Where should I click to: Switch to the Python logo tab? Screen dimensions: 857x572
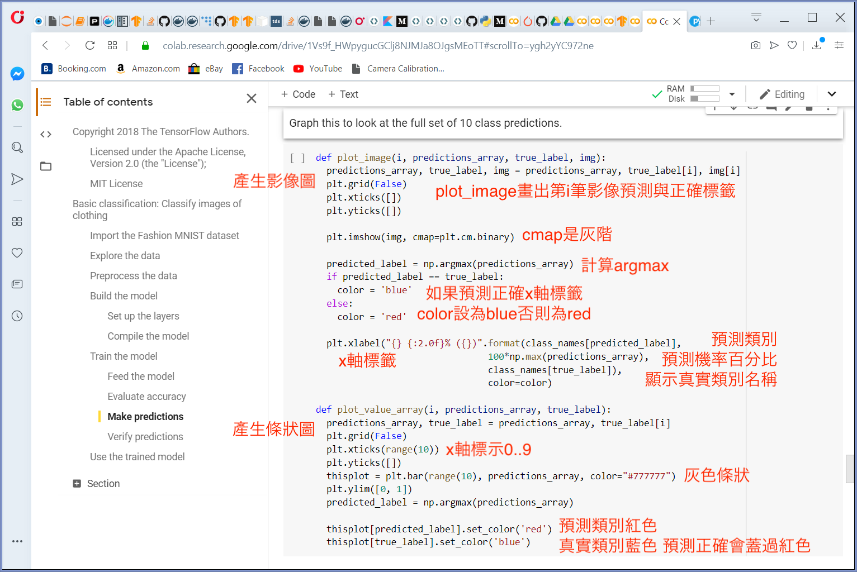point(486,21)
